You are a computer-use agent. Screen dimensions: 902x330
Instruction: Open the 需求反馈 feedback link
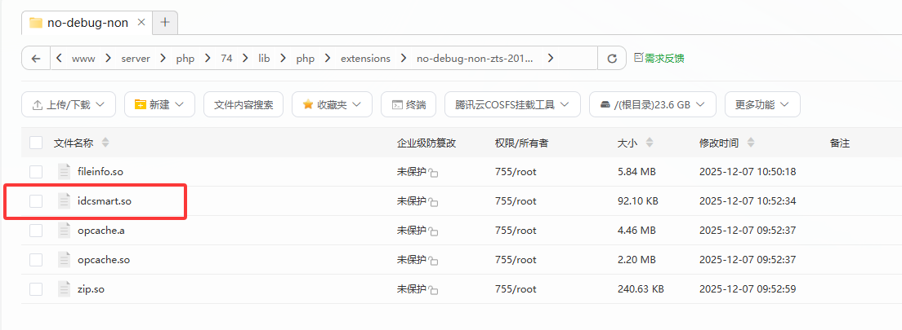tap(659, 59)
